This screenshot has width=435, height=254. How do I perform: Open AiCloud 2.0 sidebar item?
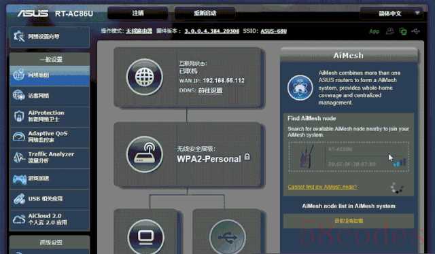click(x=50, y=219)
